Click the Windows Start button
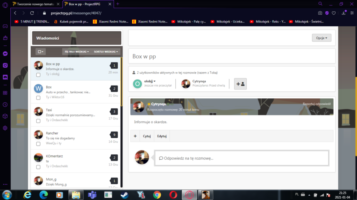This screenshot has height=200, width=357. (x=7, y=195)
